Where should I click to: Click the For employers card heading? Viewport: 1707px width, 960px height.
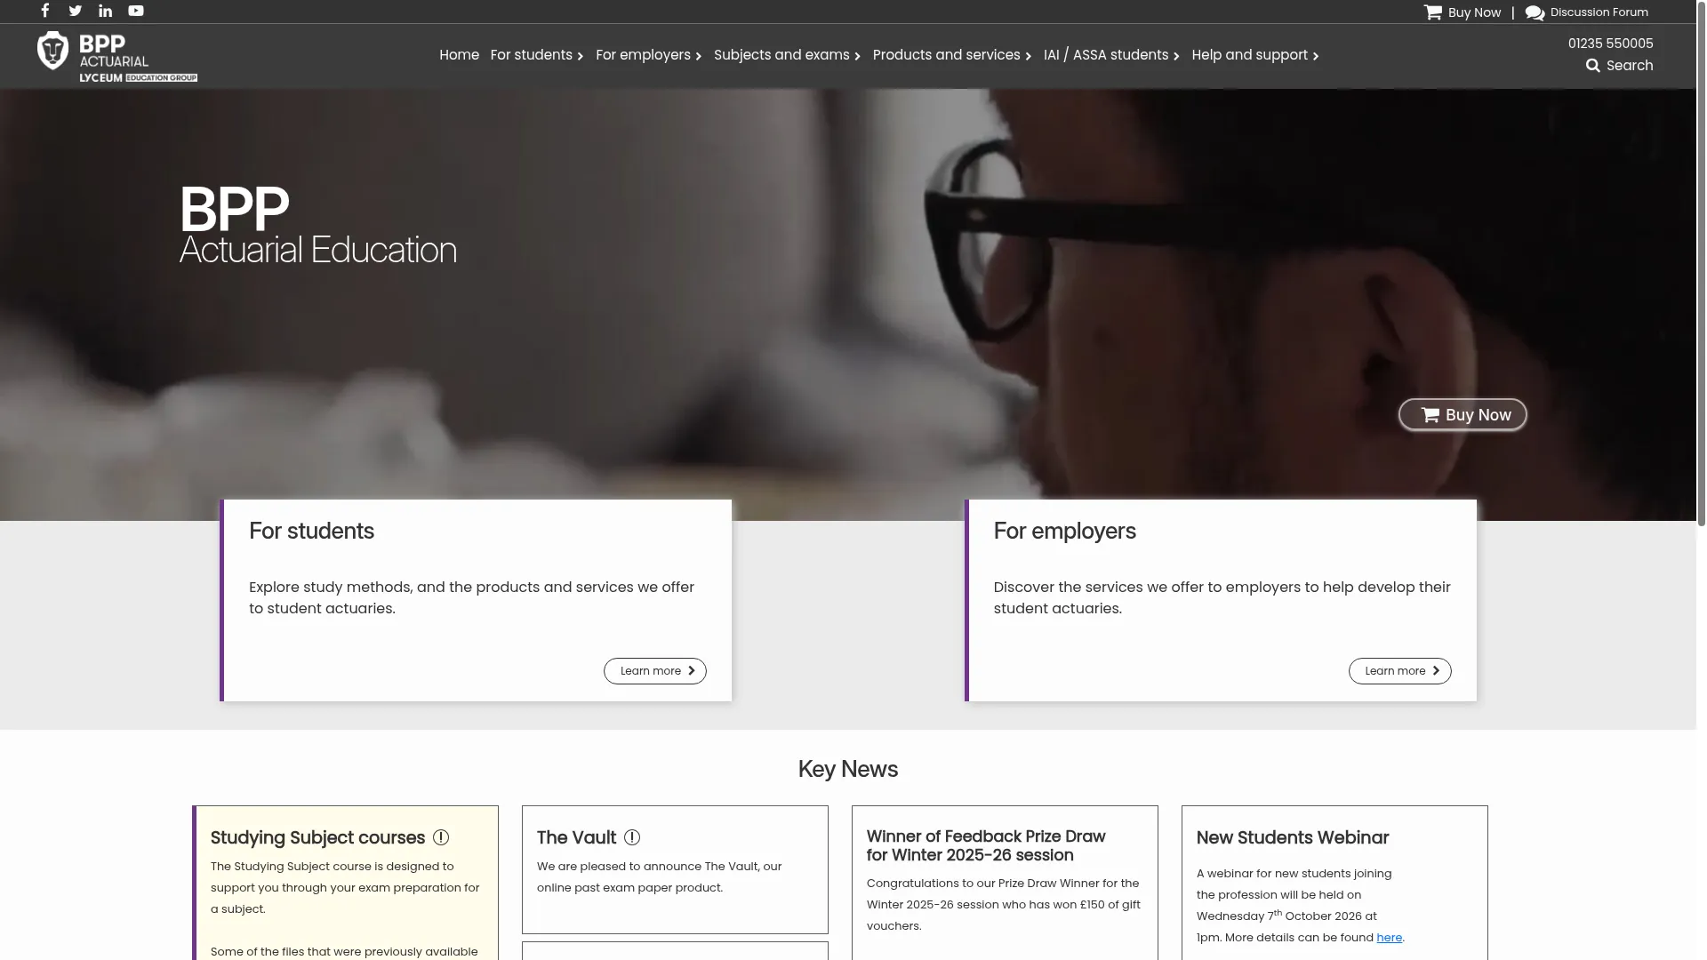tap(1064, 532)
